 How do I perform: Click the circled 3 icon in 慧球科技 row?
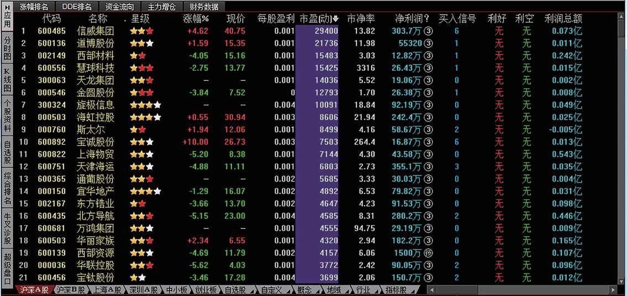[x=428, y=68]
